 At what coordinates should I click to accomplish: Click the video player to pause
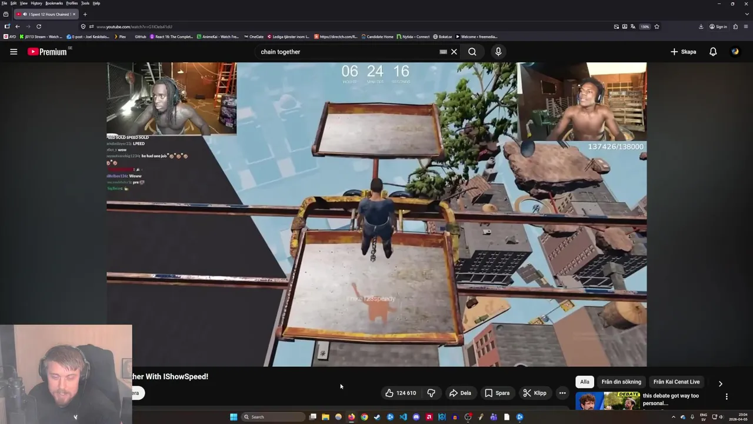[376, 214]
